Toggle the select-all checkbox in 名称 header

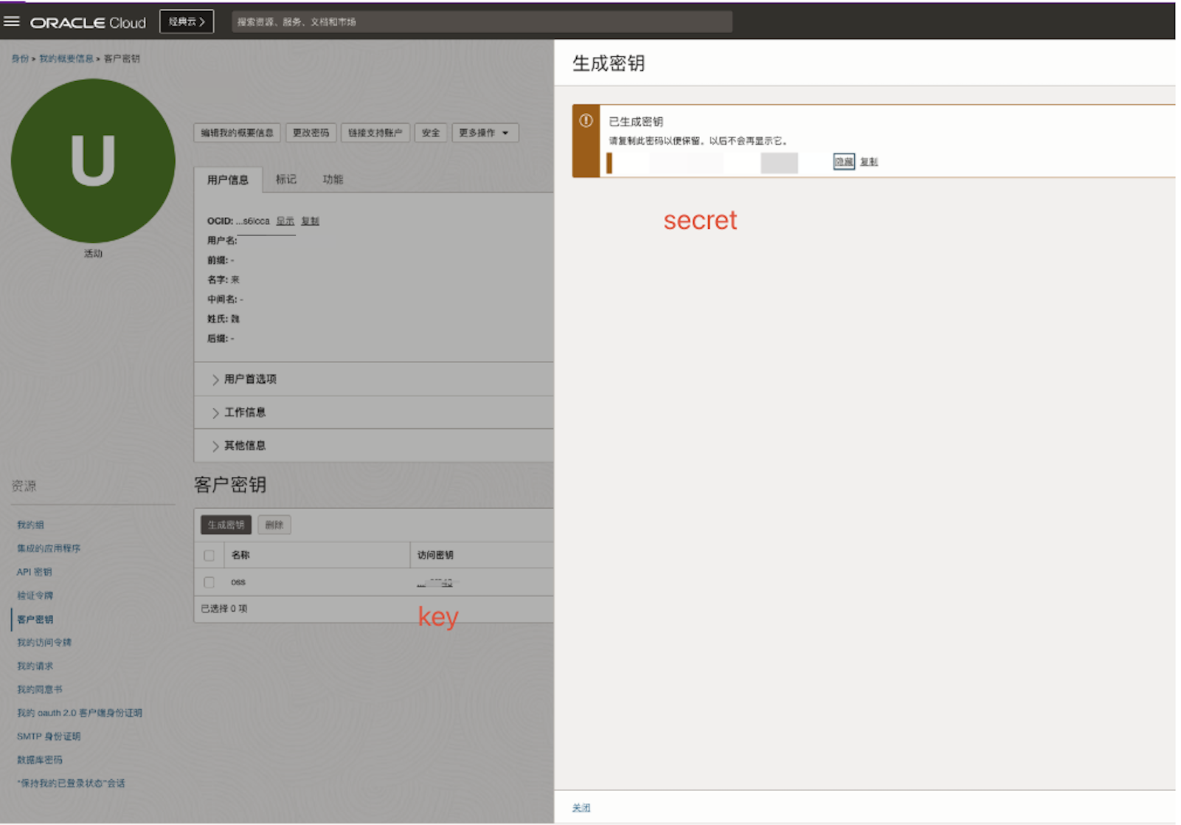[x=209, y=555]
